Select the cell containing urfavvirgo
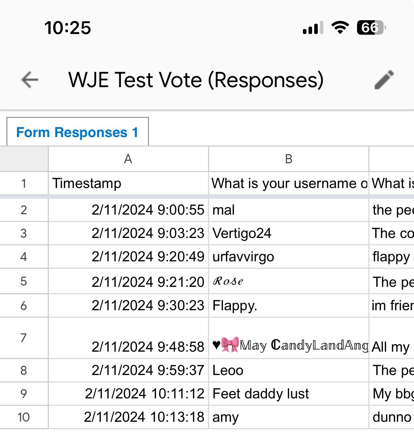Screen dimensions: 414x437 (x=288, y=257)
